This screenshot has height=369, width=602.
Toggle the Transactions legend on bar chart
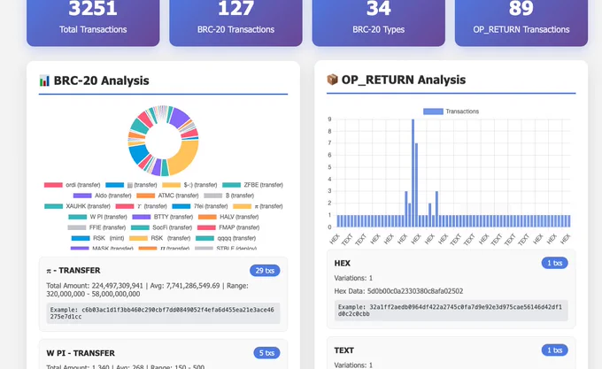[451, 111]
